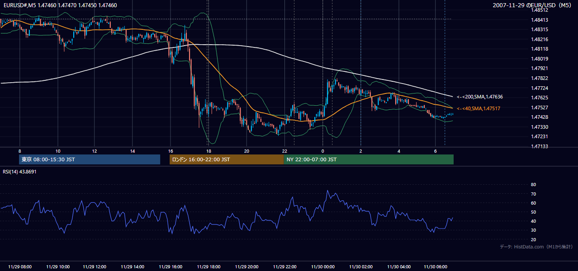Click price axis label 1.47625
Image resolution: width=578 pixels, height=271 pixels.
click(x=540, y=98)
